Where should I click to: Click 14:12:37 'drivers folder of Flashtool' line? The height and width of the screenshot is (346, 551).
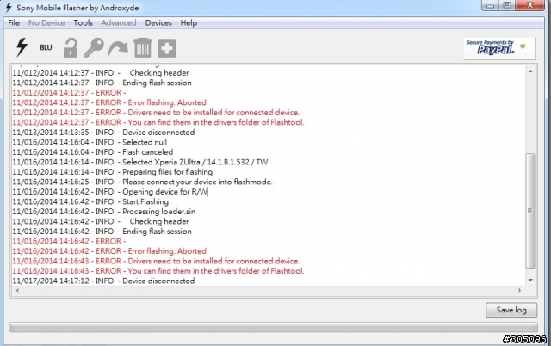(x=158, y=122)
